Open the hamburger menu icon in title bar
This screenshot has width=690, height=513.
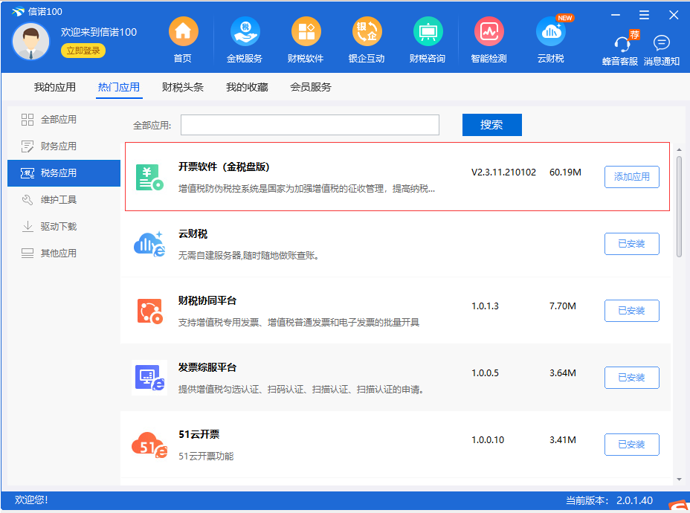pyautogui.click(x=644, y=15)
